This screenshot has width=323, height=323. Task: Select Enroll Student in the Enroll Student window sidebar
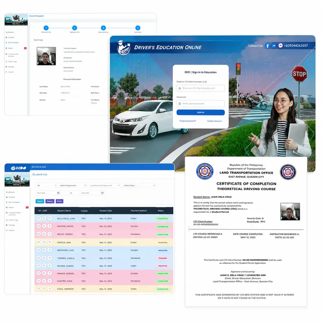tap(13, 43)
